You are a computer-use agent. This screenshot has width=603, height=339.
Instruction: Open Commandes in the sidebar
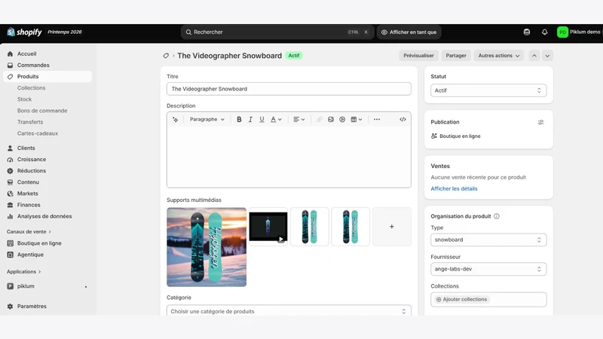click(x=33, y=66)
